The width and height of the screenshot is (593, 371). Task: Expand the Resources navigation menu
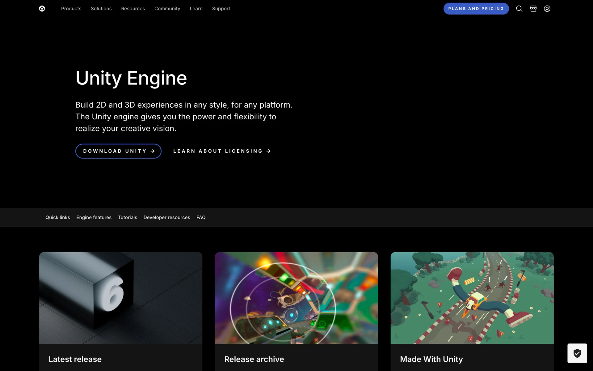[x=133, y=9]
